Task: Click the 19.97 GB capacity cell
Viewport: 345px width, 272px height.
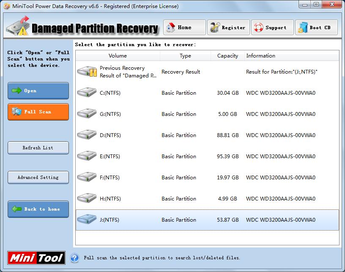Action: 228,177
